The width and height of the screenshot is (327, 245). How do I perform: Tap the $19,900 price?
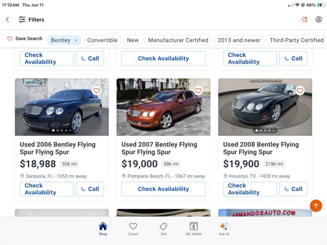click(241, 164)
